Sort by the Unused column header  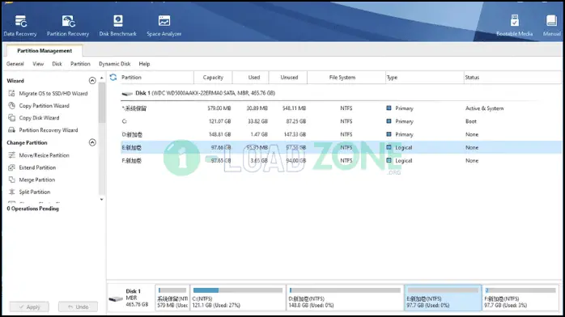289,78
